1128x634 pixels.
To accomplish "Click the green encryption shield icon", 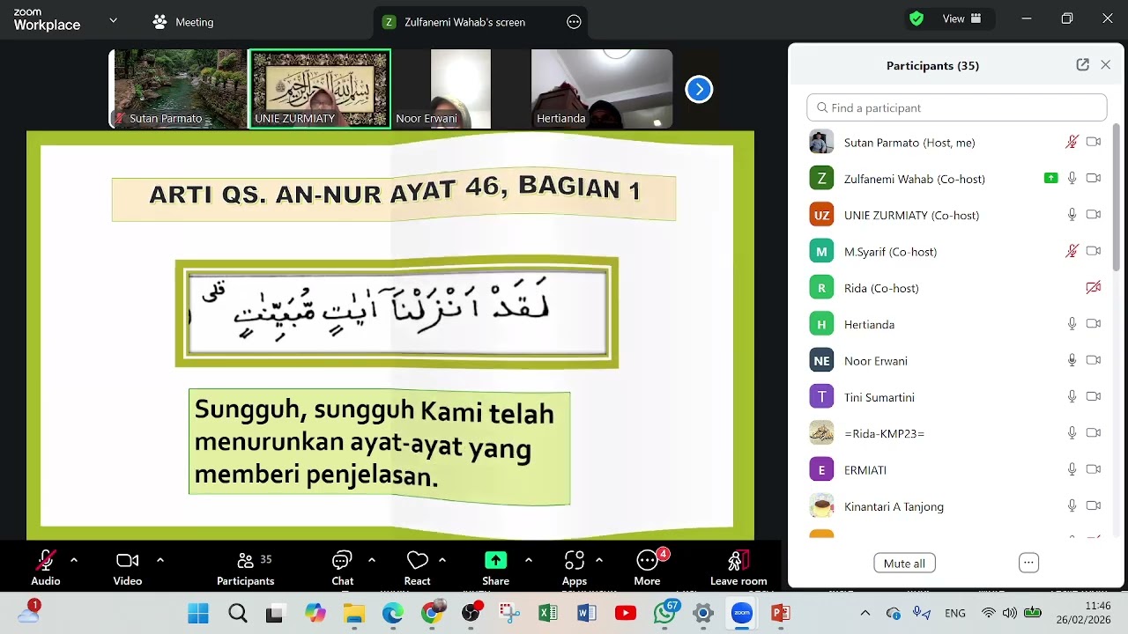I will pos(916,18).
